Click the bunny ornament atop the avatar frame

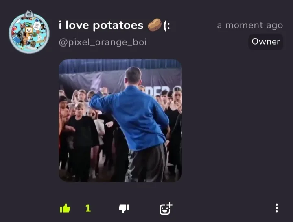click(x=29, y=14)
